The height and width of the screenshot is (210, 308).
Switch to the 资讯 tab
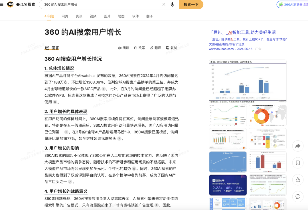coord(79,16)
